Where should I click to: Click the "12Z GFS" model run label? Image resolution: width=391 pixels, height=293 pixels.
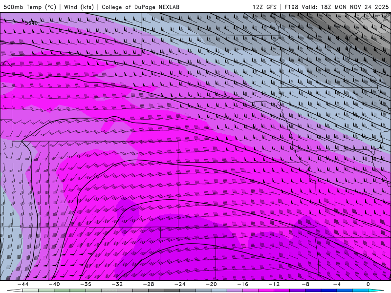[264, 7]
